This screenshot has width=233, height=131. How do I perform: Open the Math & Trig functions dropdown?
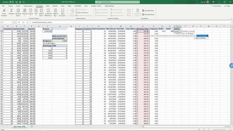click(x=55, y=12)
